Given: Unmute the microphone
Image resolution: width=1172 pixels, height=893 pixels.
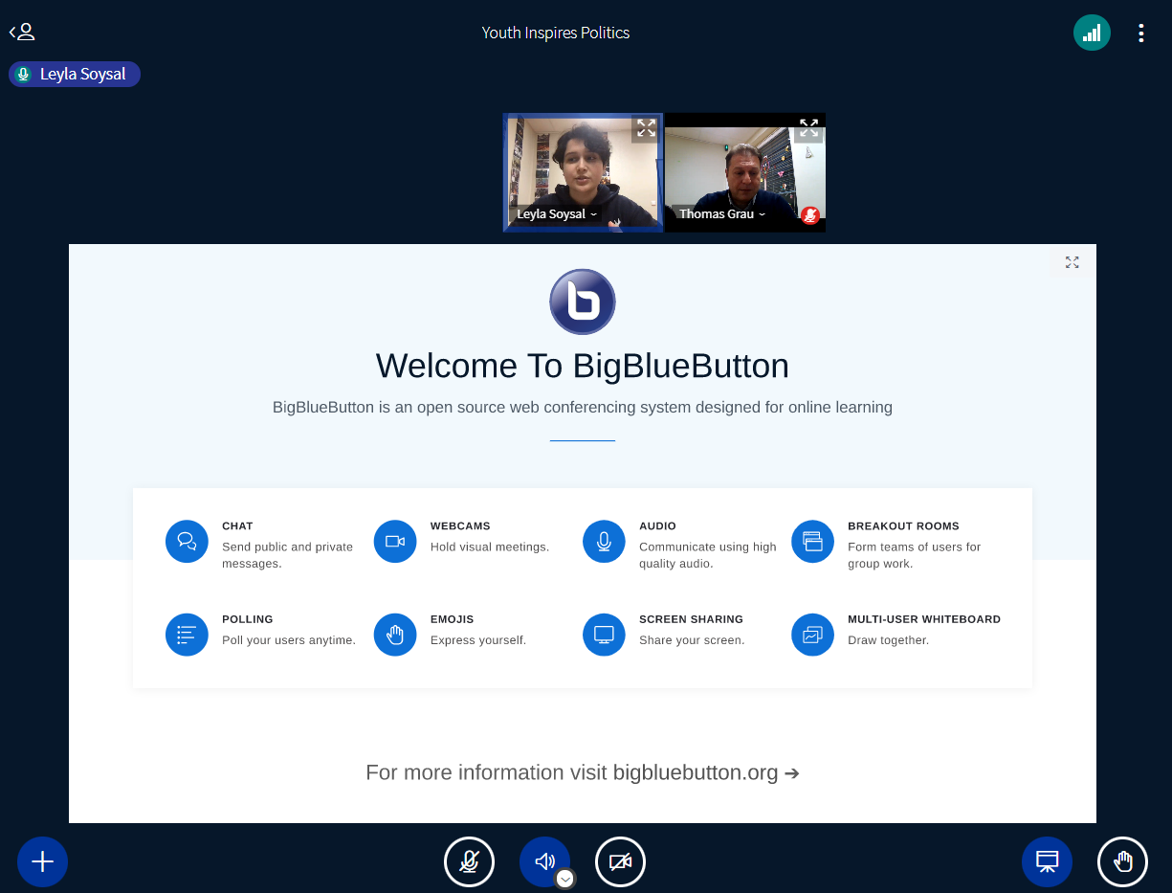Looking at the screenshot, I should pos(469,861).
